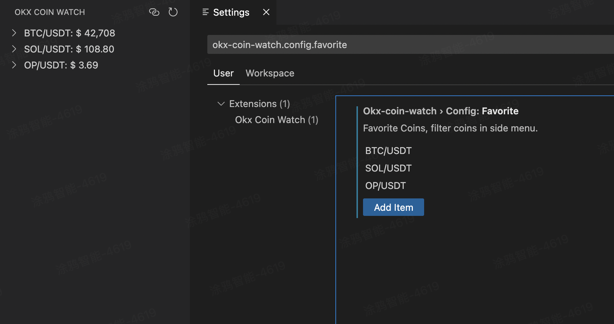Screen dimensions: 614x324
Task: Click the Settings tab list icon
Action: tap(206, 12)
